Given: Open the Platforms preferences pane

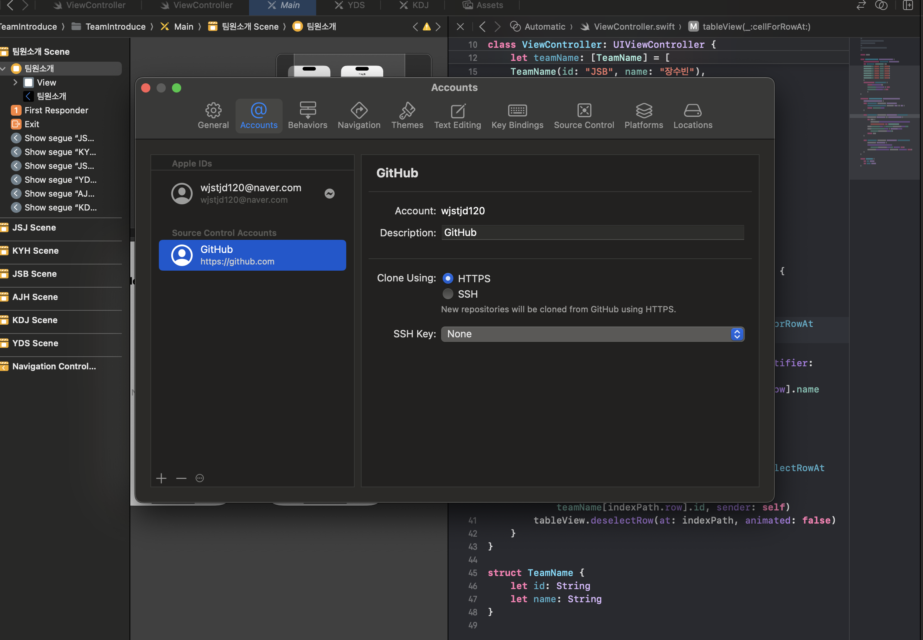Looking at the screenshot, I should tap(643, 116).
